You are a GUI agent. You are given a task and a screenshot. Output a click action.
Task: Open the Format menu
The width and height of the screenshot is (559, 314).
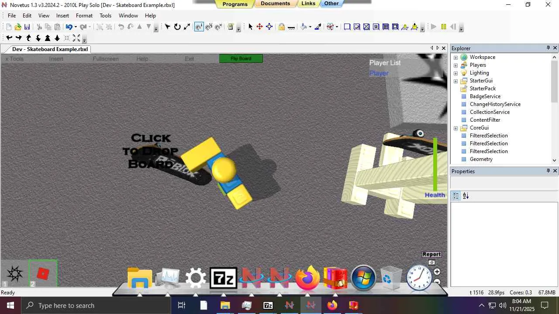click(x=84, y=15)
